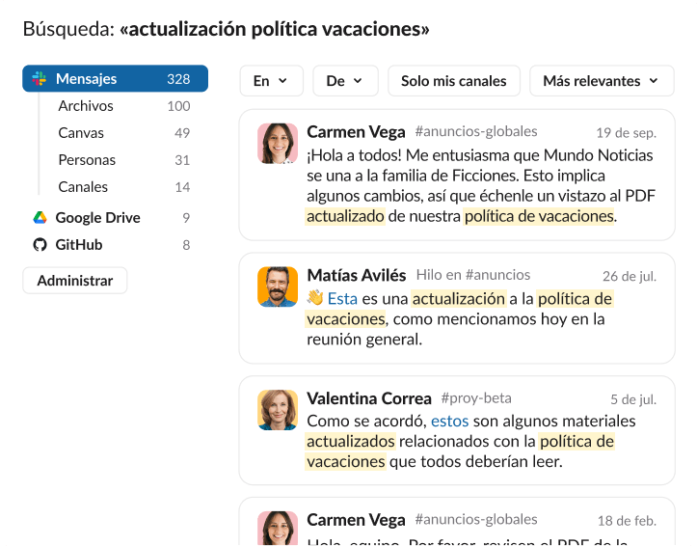Toggle the "Solo mis canales" filter
Image resolution: width=697 pixels, height=546 pixels.
[454, 81]
